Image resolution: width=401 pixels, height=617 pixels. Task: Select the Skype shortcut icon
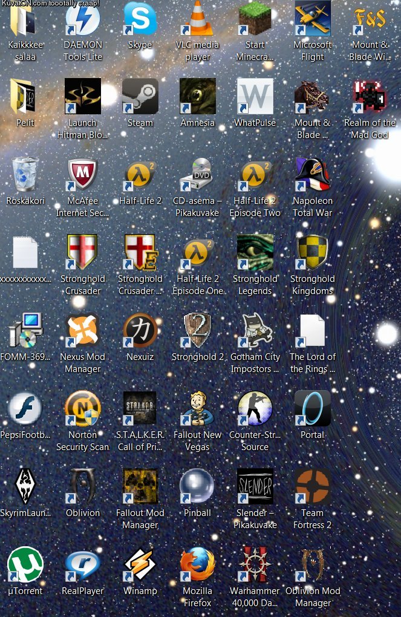(140, 18)
